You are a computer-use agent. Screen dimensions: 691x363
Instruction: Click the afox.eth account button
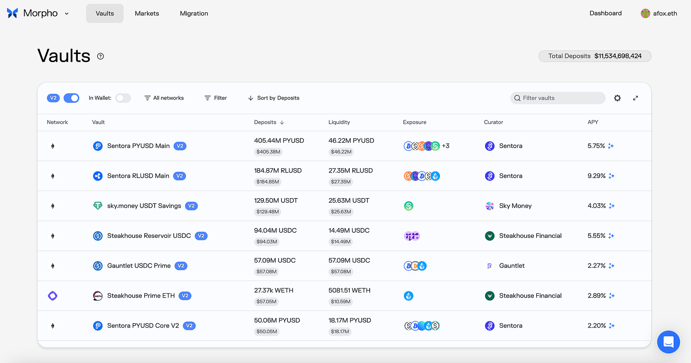tap(659, 13)
